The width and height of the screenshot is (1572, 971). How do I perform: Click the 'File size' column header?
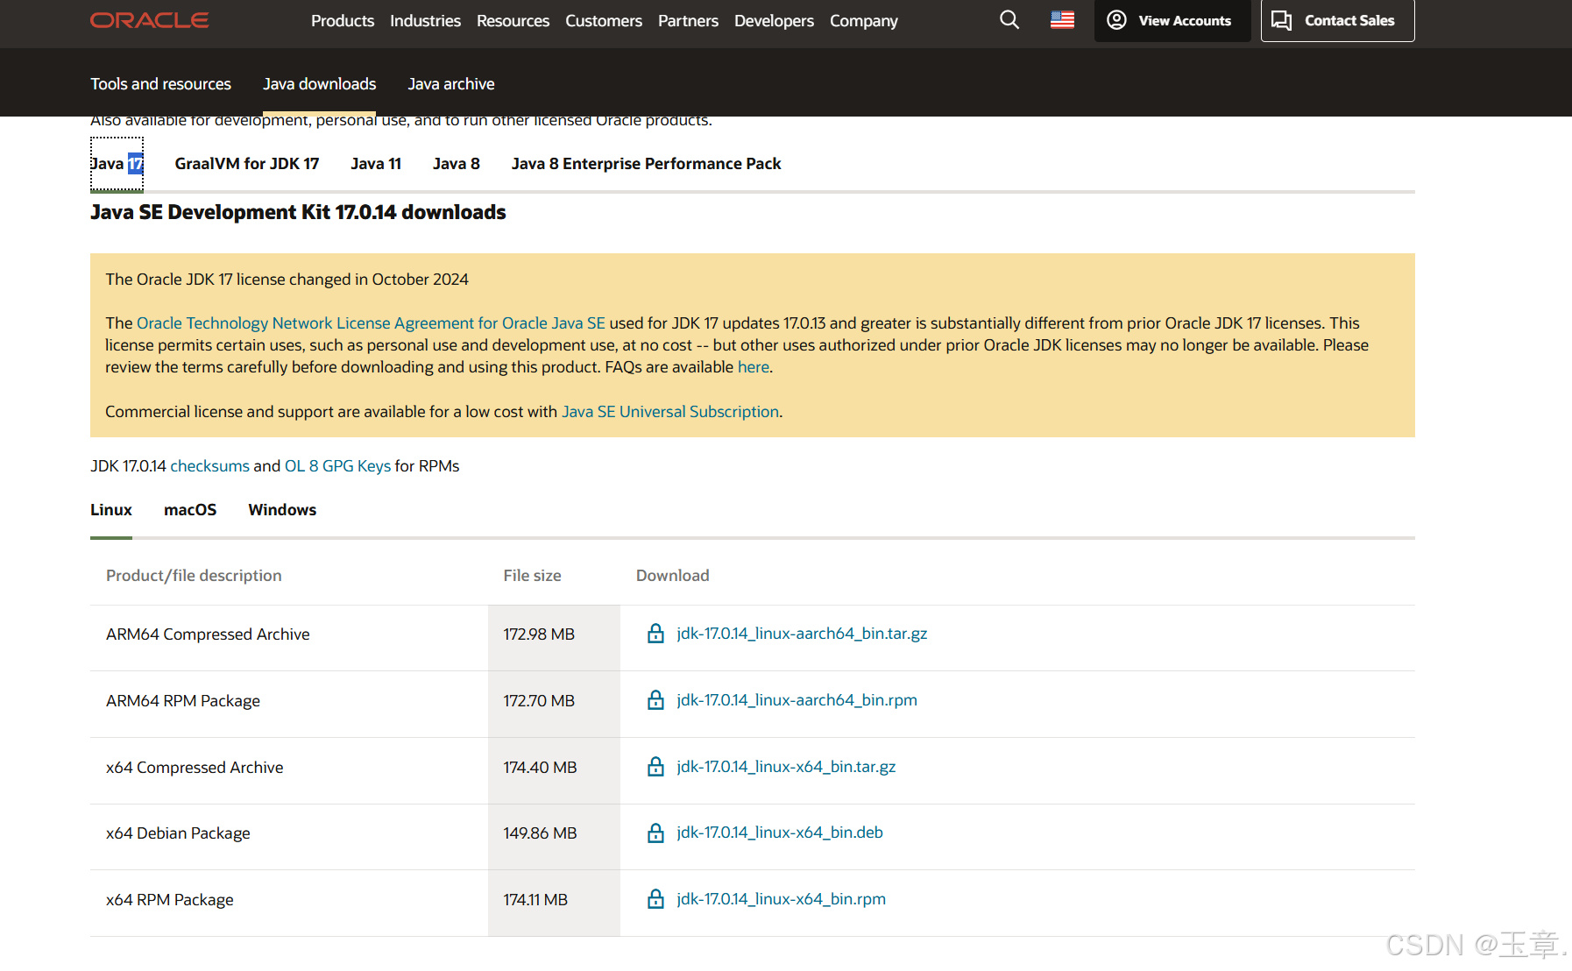(532, 576)
